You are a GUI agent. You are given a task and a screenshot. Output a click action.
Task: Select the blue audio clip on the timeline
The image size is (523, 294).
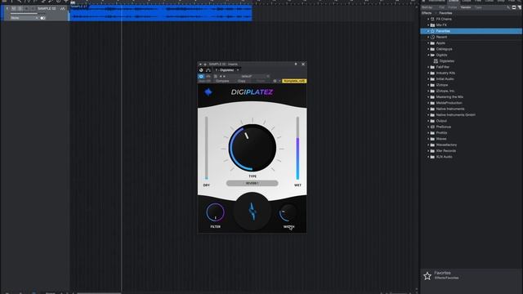click(161, 13)
